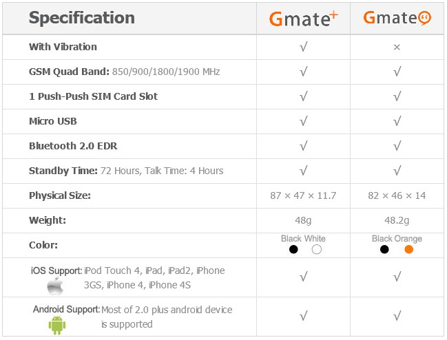The width and height of the screenshot is (447, 340).
Task: Click the green Android robot icon
Action: point(57,325)
